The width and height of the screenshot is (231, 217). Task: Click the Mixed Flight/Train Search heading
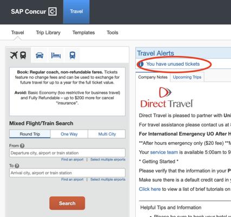click(41, 123)
